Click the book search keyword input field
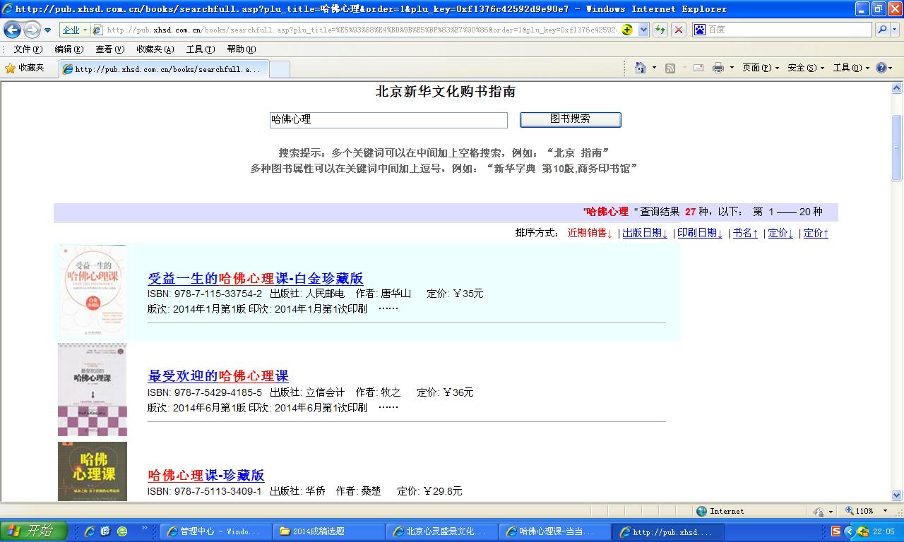The image size is (904, 542). coord(388,120)
